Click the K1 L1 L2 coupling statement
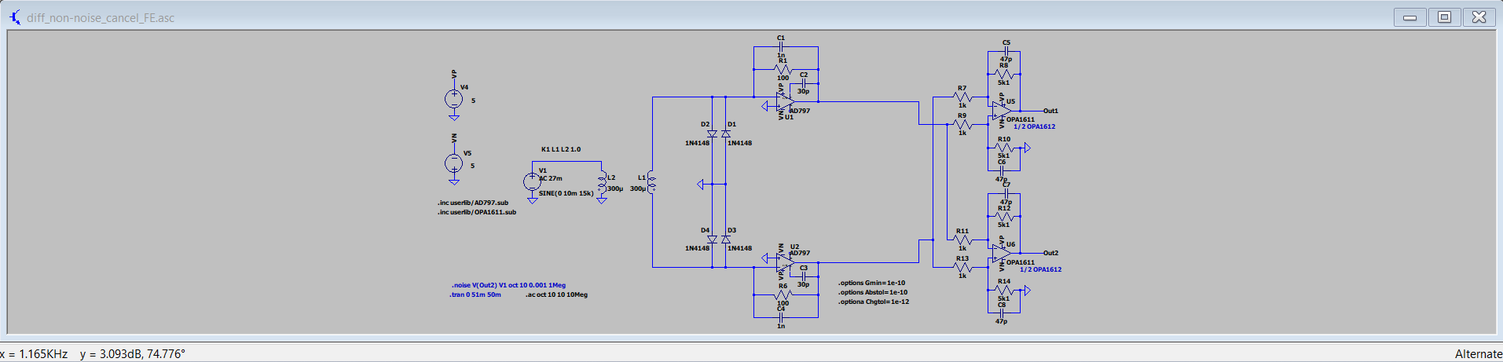The height and width of the screenshot is (362, 1503). click(561, 149)
